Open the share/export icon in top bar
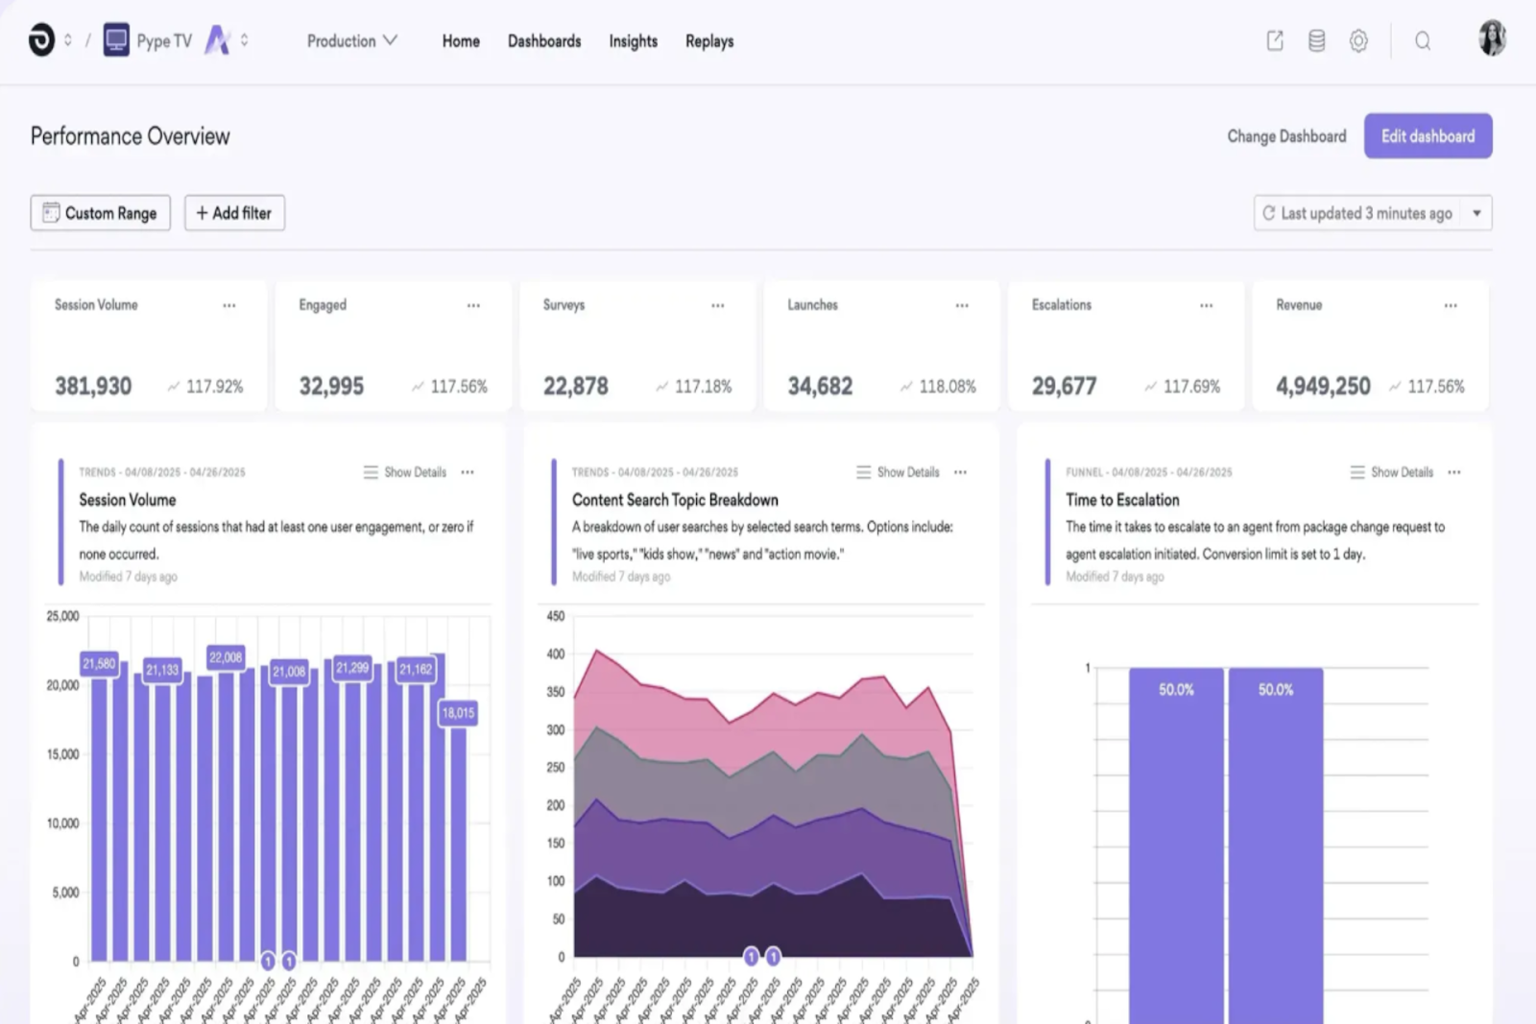Screen dimensions: 1536x1024 1275,40
